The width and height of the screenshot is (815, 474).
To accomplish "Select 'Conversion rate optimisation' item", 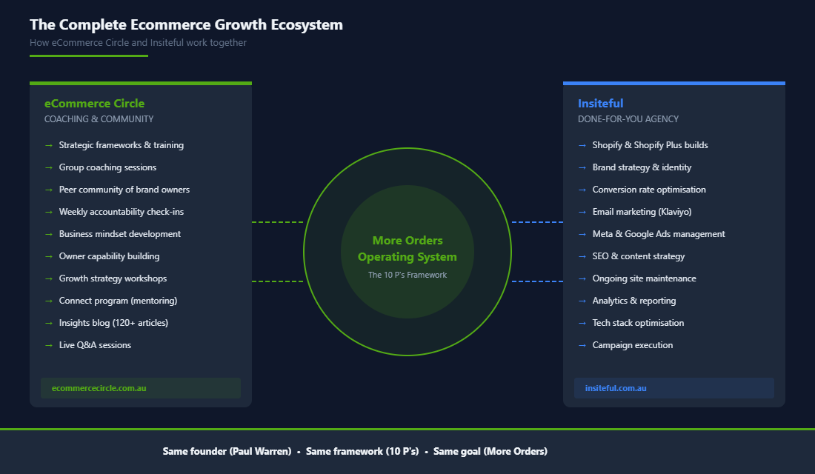I will (649, 190).
